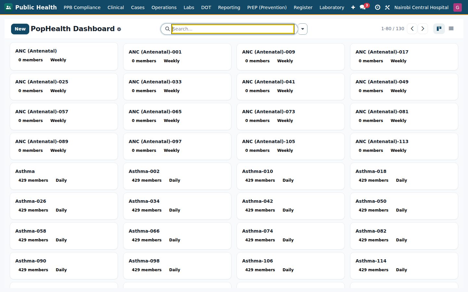Select the ANC (Antenatal)-065 title
Image resolution: width=468 pixels, height=292 pixels.
coord(155,112)
